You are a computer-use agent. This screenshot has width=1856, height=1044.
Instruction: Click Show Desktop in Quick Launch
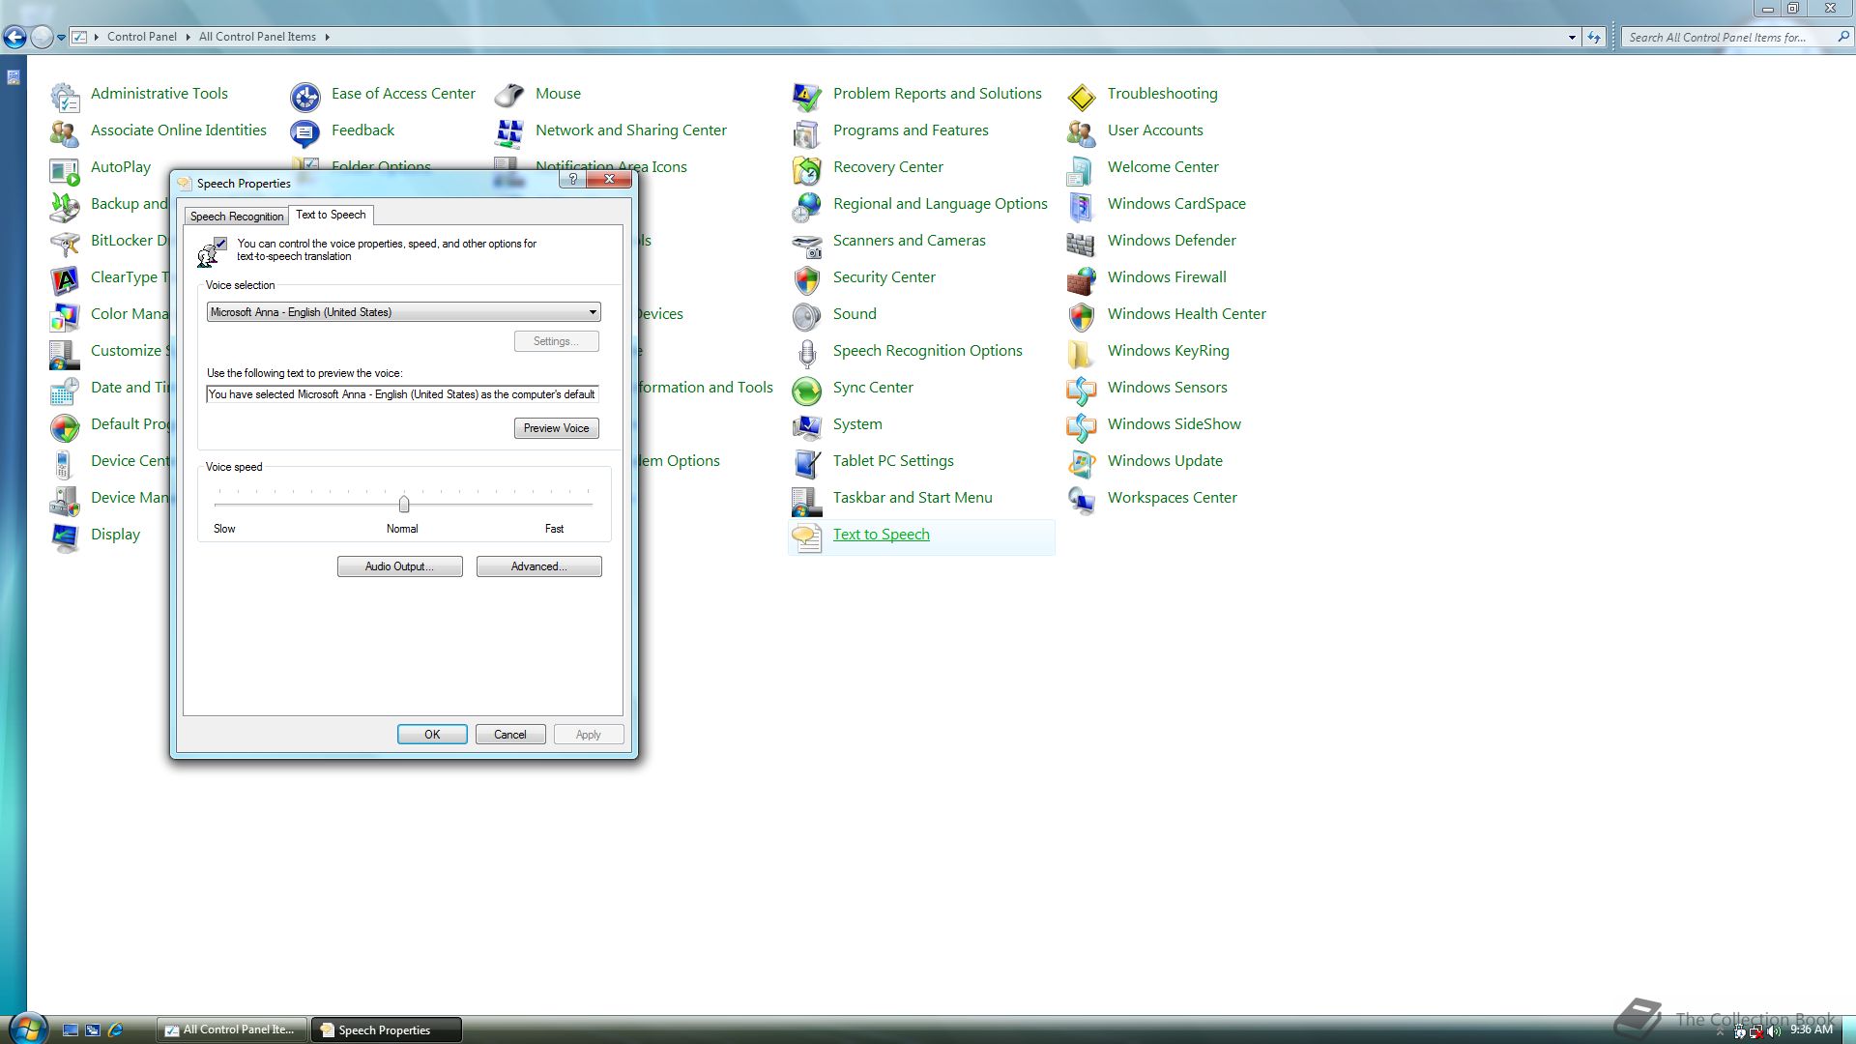coord(71,1030)
